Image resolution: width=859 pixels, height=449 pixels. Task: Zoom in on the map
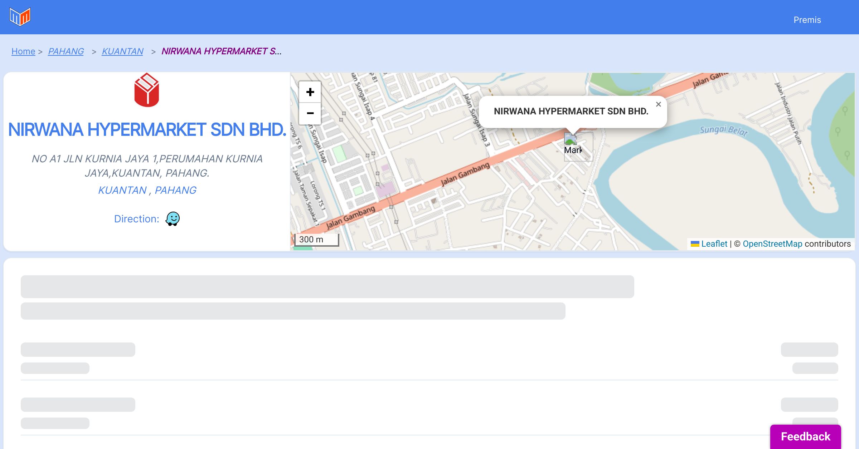(x=310, y=92)
